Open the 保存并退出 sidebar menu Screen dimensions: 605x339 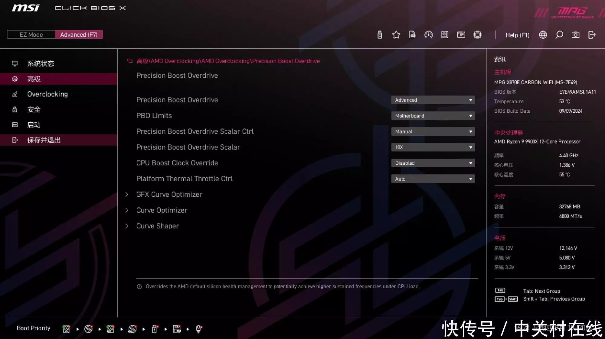click(59, 140)
